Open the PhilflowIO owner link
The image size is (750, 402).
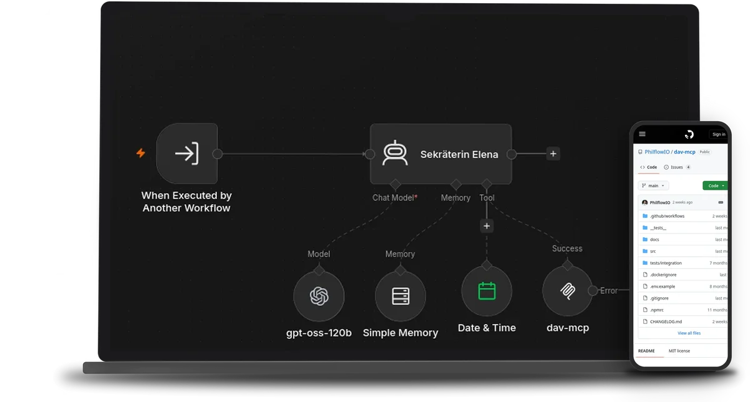658,152
